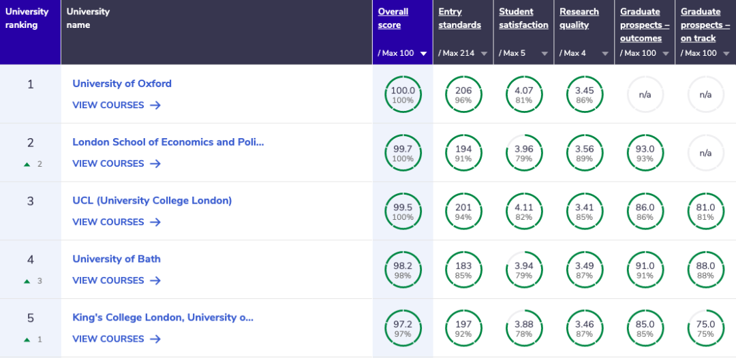Image resolution: width=736 pixels, height=358 pixels.
Task: Click King's College London research quality 3.46 gauge
Action: coord(585,329)
